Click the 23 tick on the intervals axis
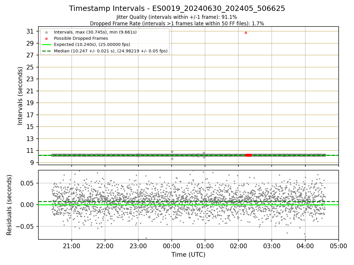This screenshot has height=265, width=354. (x=30, y=79)
